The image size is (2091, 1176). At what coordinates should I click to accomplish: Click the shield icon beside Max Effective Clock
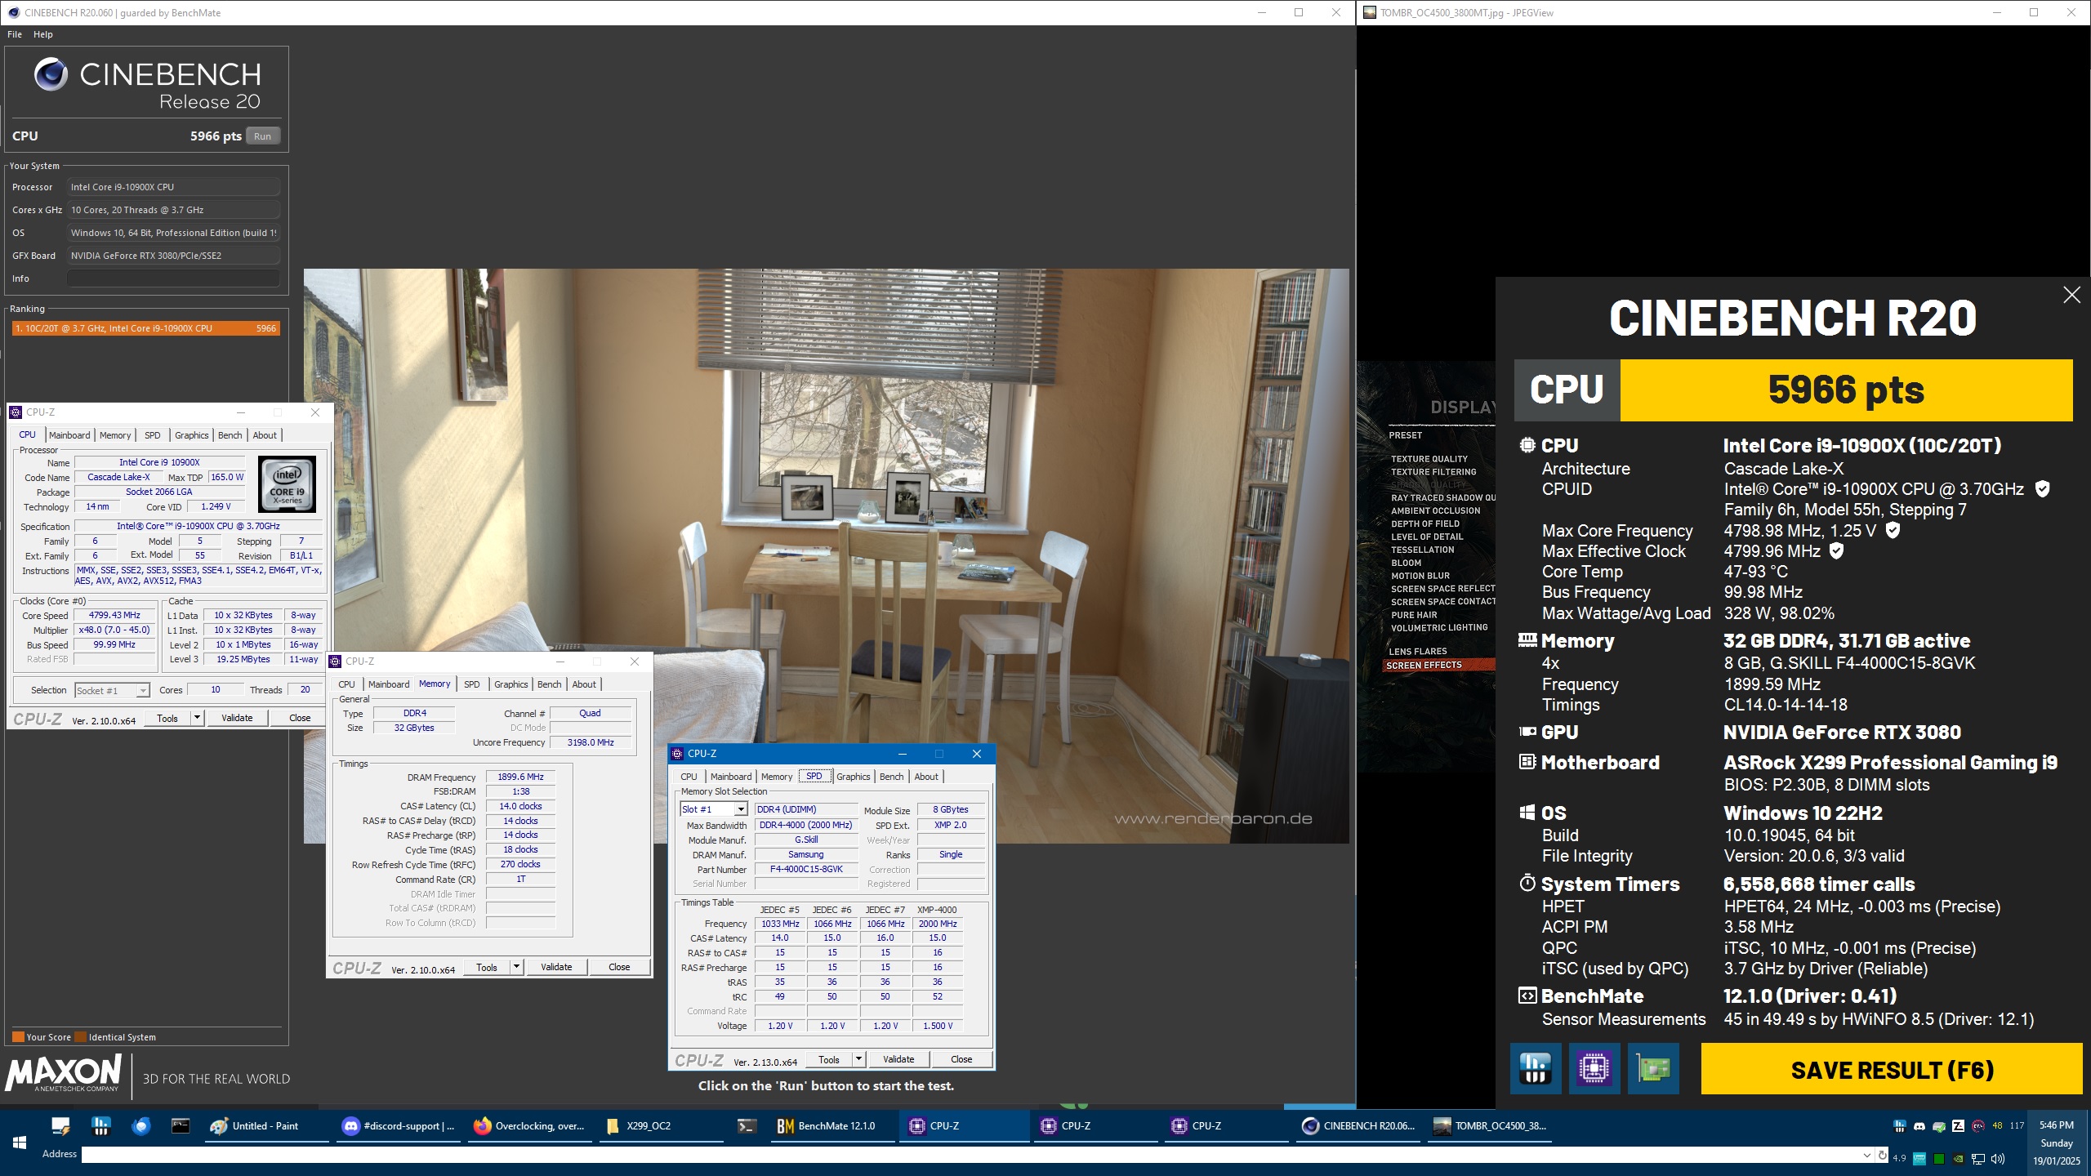[x=1836, y=551]
